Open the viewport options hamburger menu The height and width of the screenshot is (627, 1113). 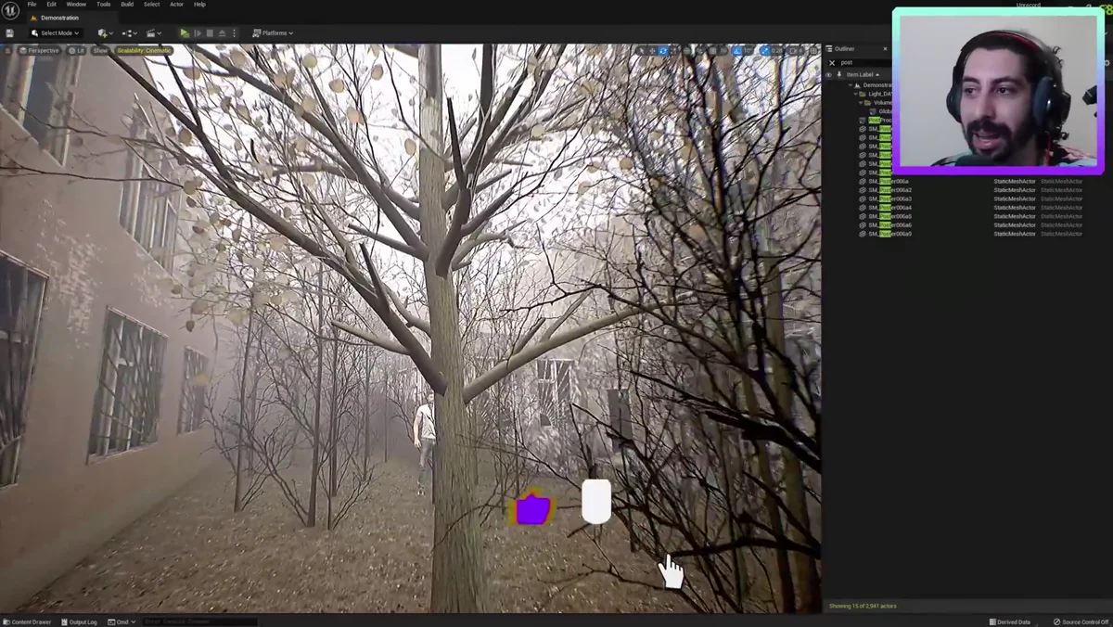coord(7,50)
